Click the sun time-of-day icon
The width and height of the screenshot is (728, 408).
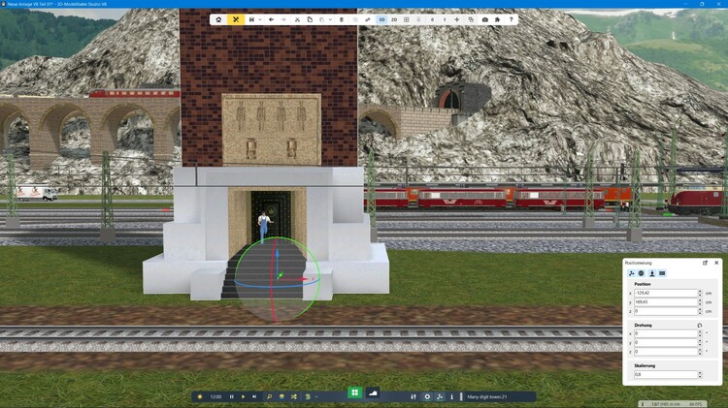tap(200, 397)
